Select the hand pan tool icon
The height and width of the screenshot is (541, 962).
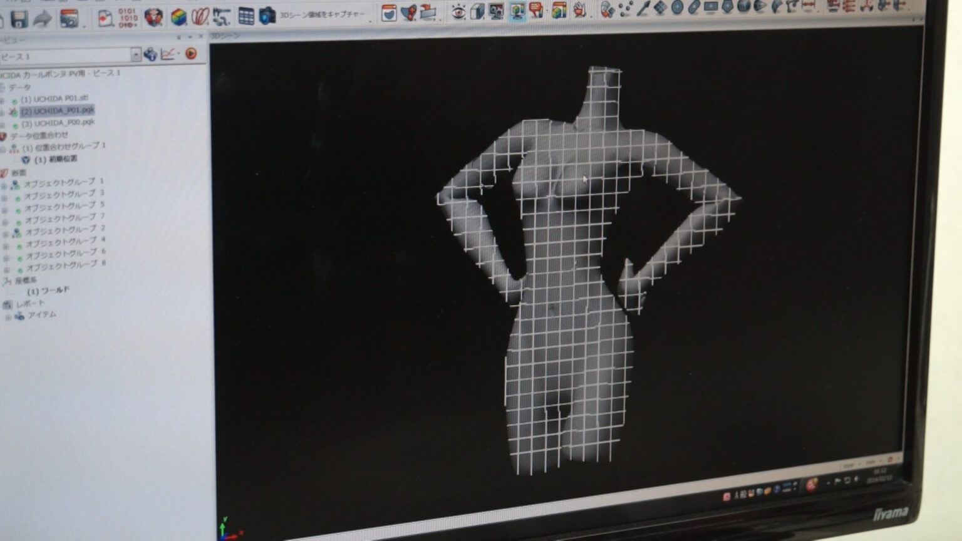pyautogui.click(x=580, y=10)
